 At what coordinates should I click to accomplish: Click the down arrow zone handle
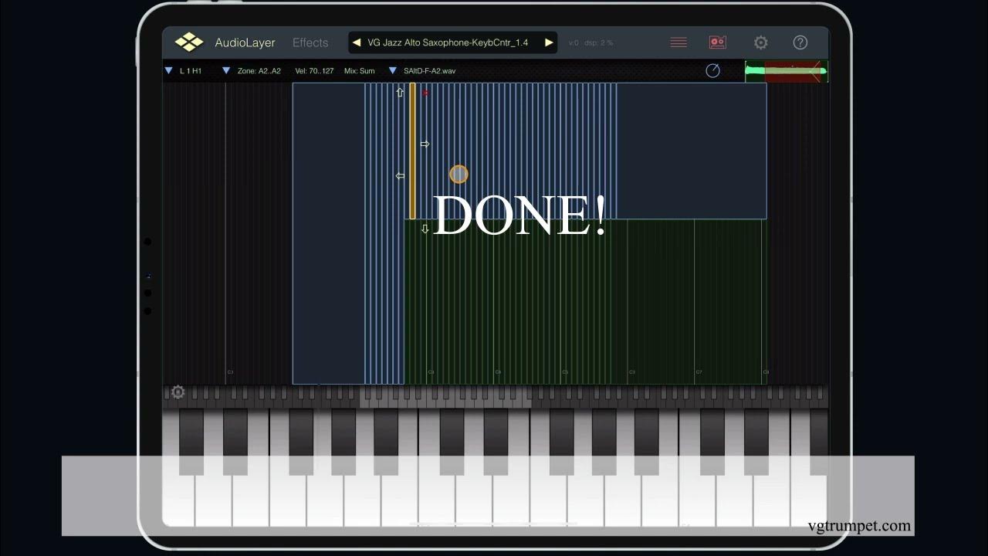point(425,229)
